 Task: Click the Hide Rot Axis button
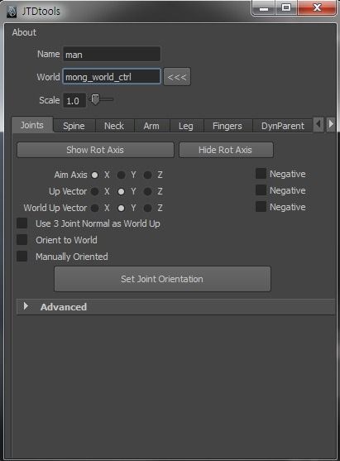(x=226, y=150)
